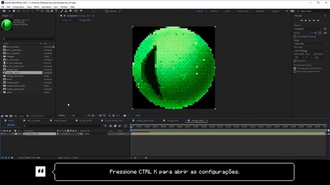Open the Shortcut dropdown in Preview panel
Viewport: 330px width, 185px height.
[308, 29]
